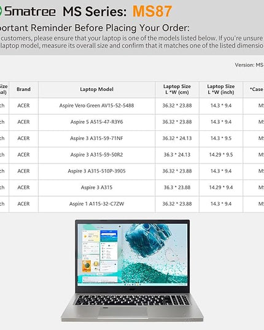Click the Aspire 3 A315-59-71NF row
Image resolution: width=264 pixels, height=330 pixels.
tap(132, 138)
